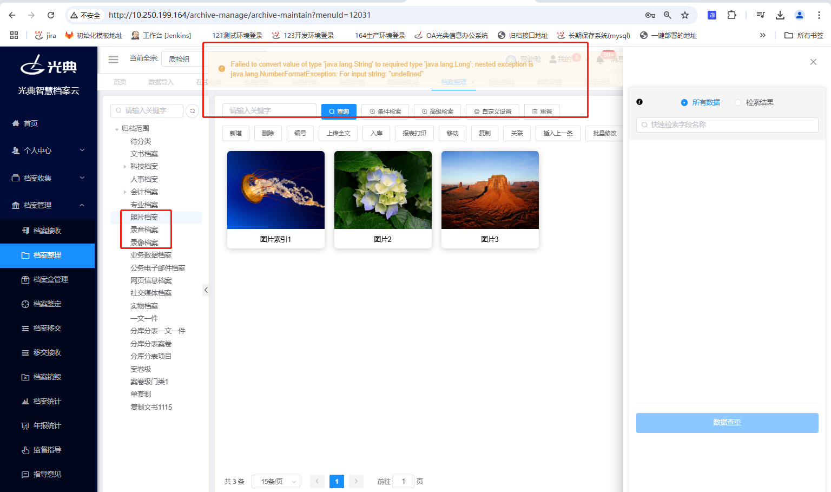The image size is (831, 492).
Task: Open the jira bookmark
Action: (45, 35)
